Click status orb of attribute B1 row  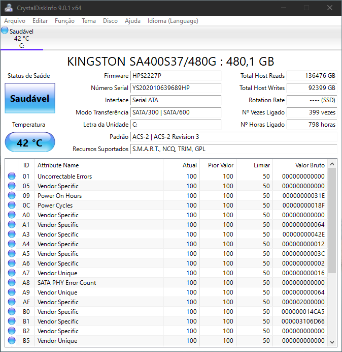(12, 321)
